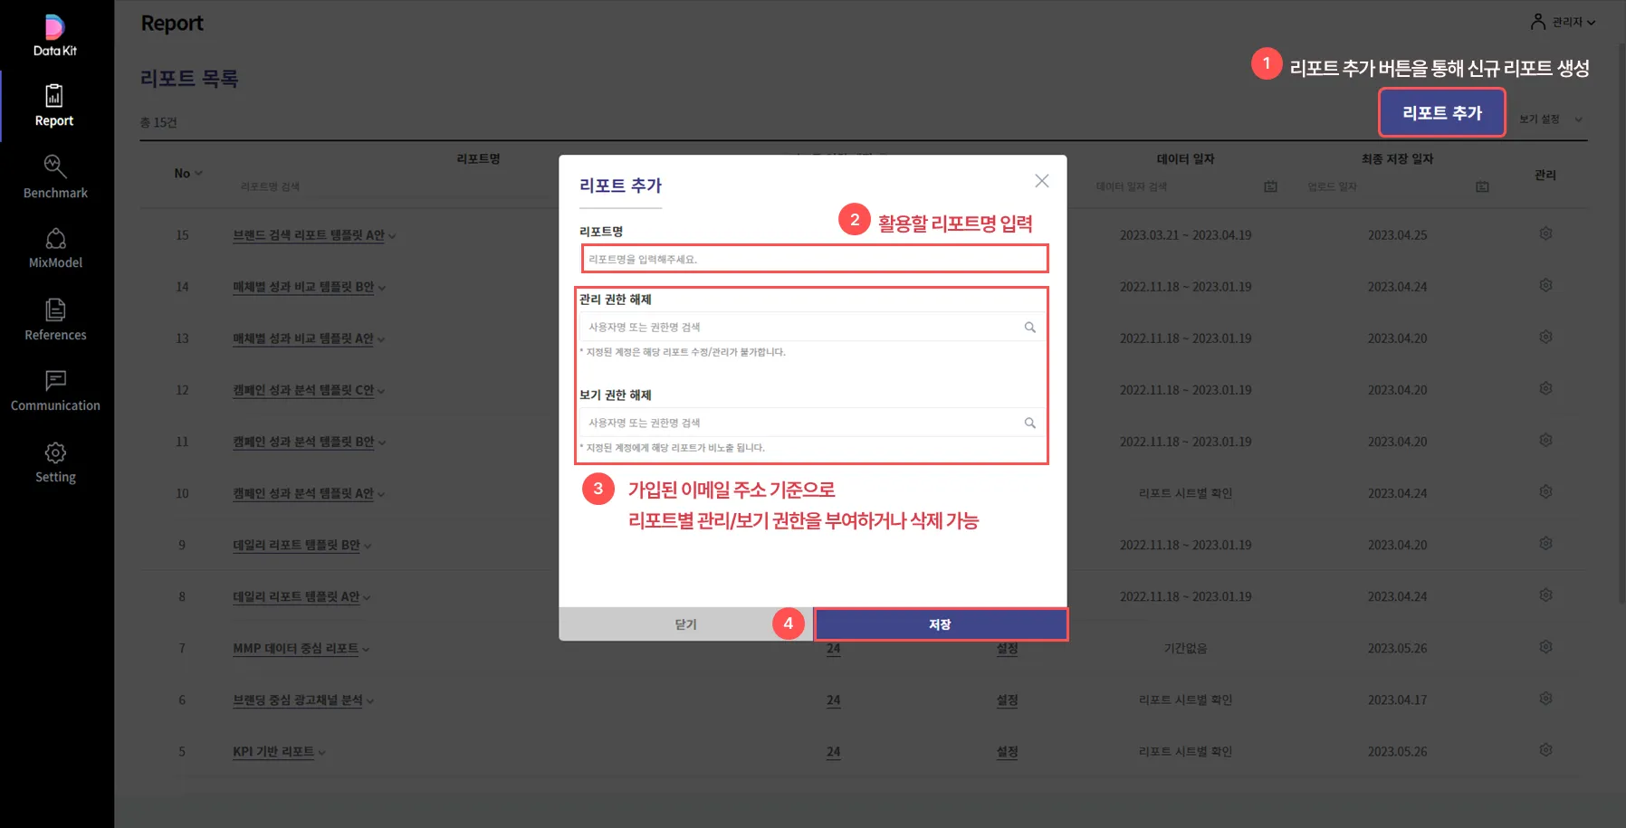The image size is (1626, 828).
Task: Open settings gear for row 15 saved 2023.04.25
Action: coord(1545,233)
